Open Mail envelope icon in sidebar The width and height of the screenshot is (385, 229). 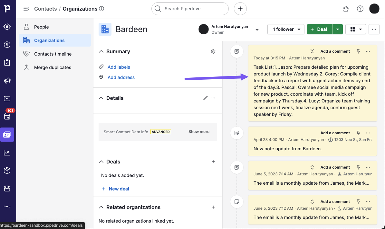(7, 99)
